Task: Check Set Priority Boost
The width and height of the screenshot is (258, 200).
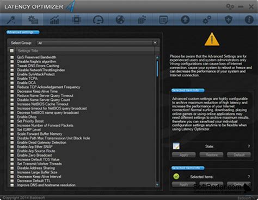Action: (x=12, y=121)
